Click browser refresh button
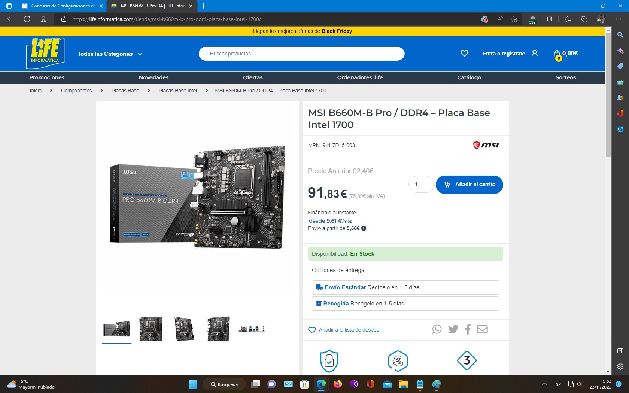The height and width of the screenshot is (393, 629). coord(27,19)
